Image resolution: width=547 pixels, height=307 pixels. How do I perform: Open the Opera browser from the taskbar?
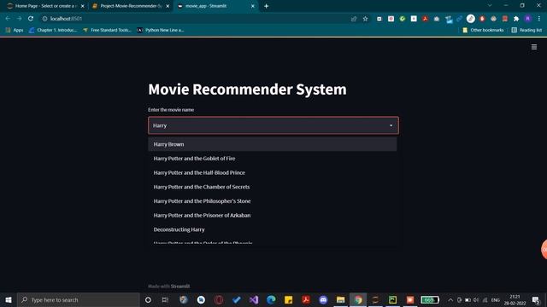coord(219,299)
